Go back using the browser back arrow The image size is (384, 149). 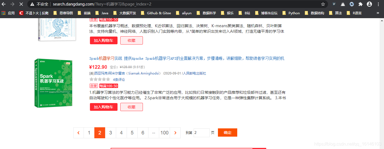pos(4,4)
